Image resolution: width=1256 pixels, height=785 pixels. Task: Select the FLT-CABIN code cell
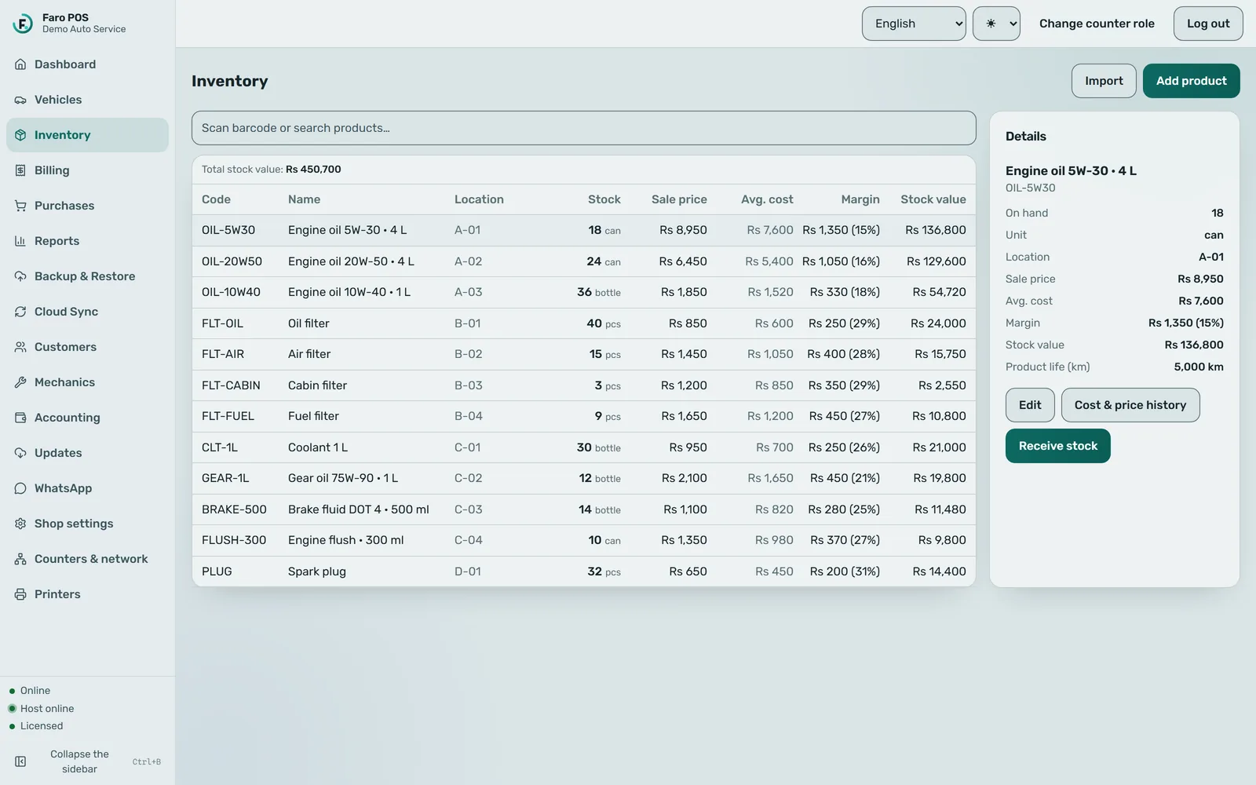pos(231,385)
